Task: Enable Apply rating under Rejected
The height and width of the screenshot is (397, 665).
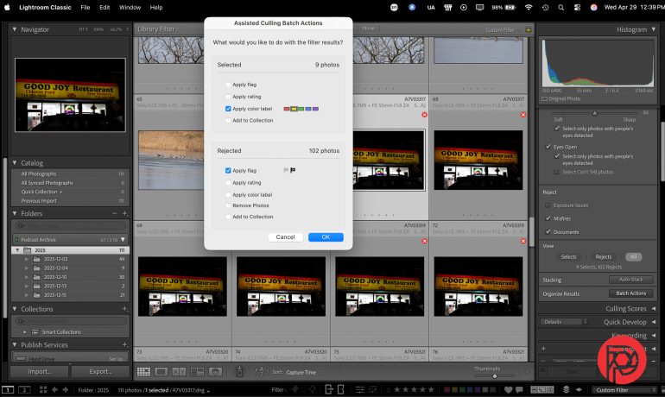Action: coord(228,183)
